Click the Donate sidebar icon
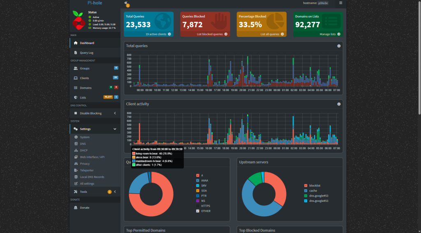 pos(76,208)
